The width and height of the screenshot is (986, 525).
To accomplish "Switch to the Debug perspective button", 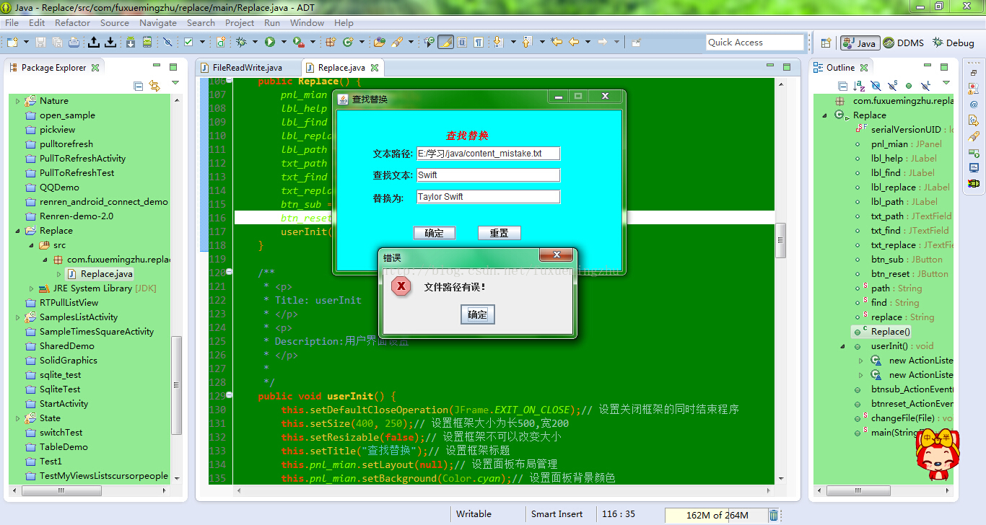I will 953,43.
